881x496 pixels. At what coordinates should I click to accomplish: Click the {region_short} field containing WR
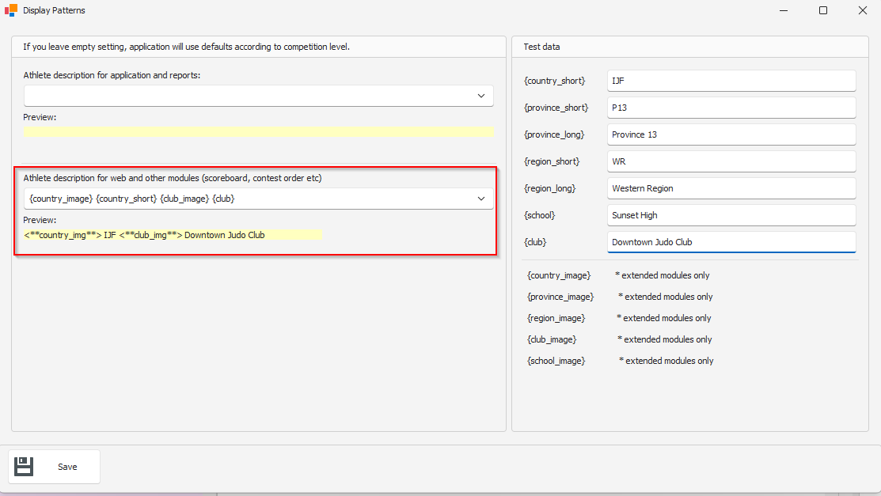(x=731, y=161)
